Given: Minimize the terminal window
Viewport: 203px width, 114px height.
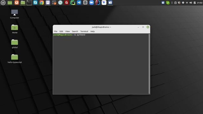Looking at the screenshot, I should 138,27.
